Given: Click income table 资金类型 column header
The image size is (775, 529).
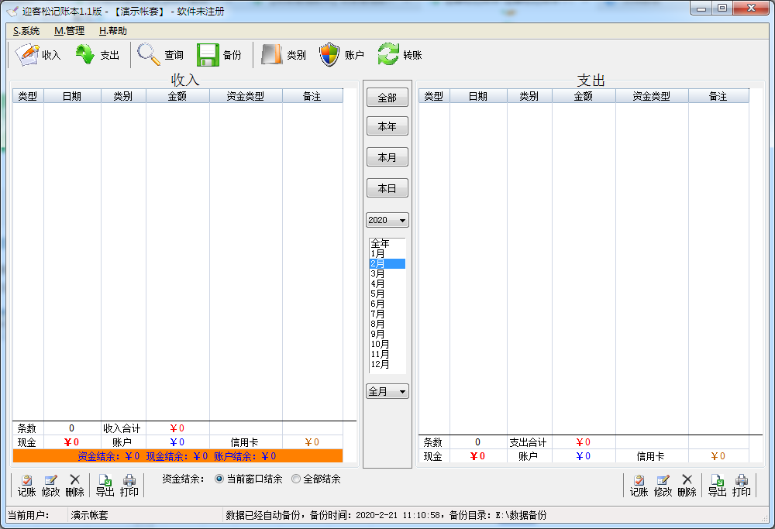Looking at the screenshot, I should click(x=246, y=96).
